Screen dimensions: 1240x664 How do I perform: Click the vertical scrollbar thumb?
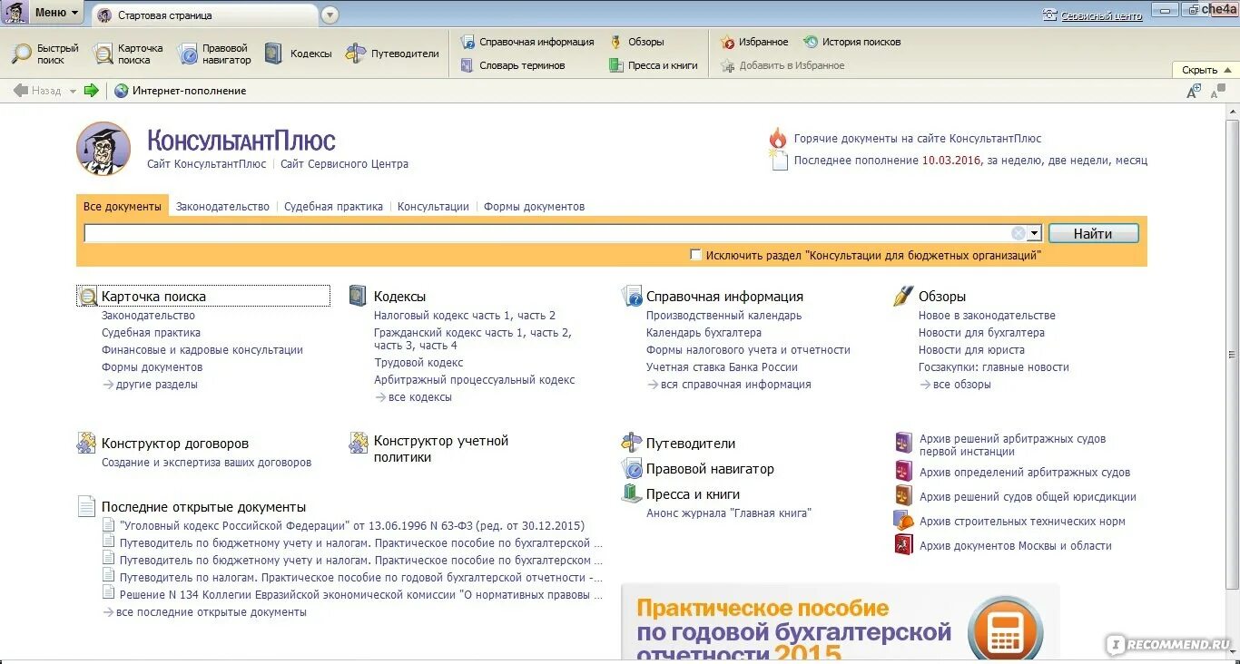click(1232, 354)
